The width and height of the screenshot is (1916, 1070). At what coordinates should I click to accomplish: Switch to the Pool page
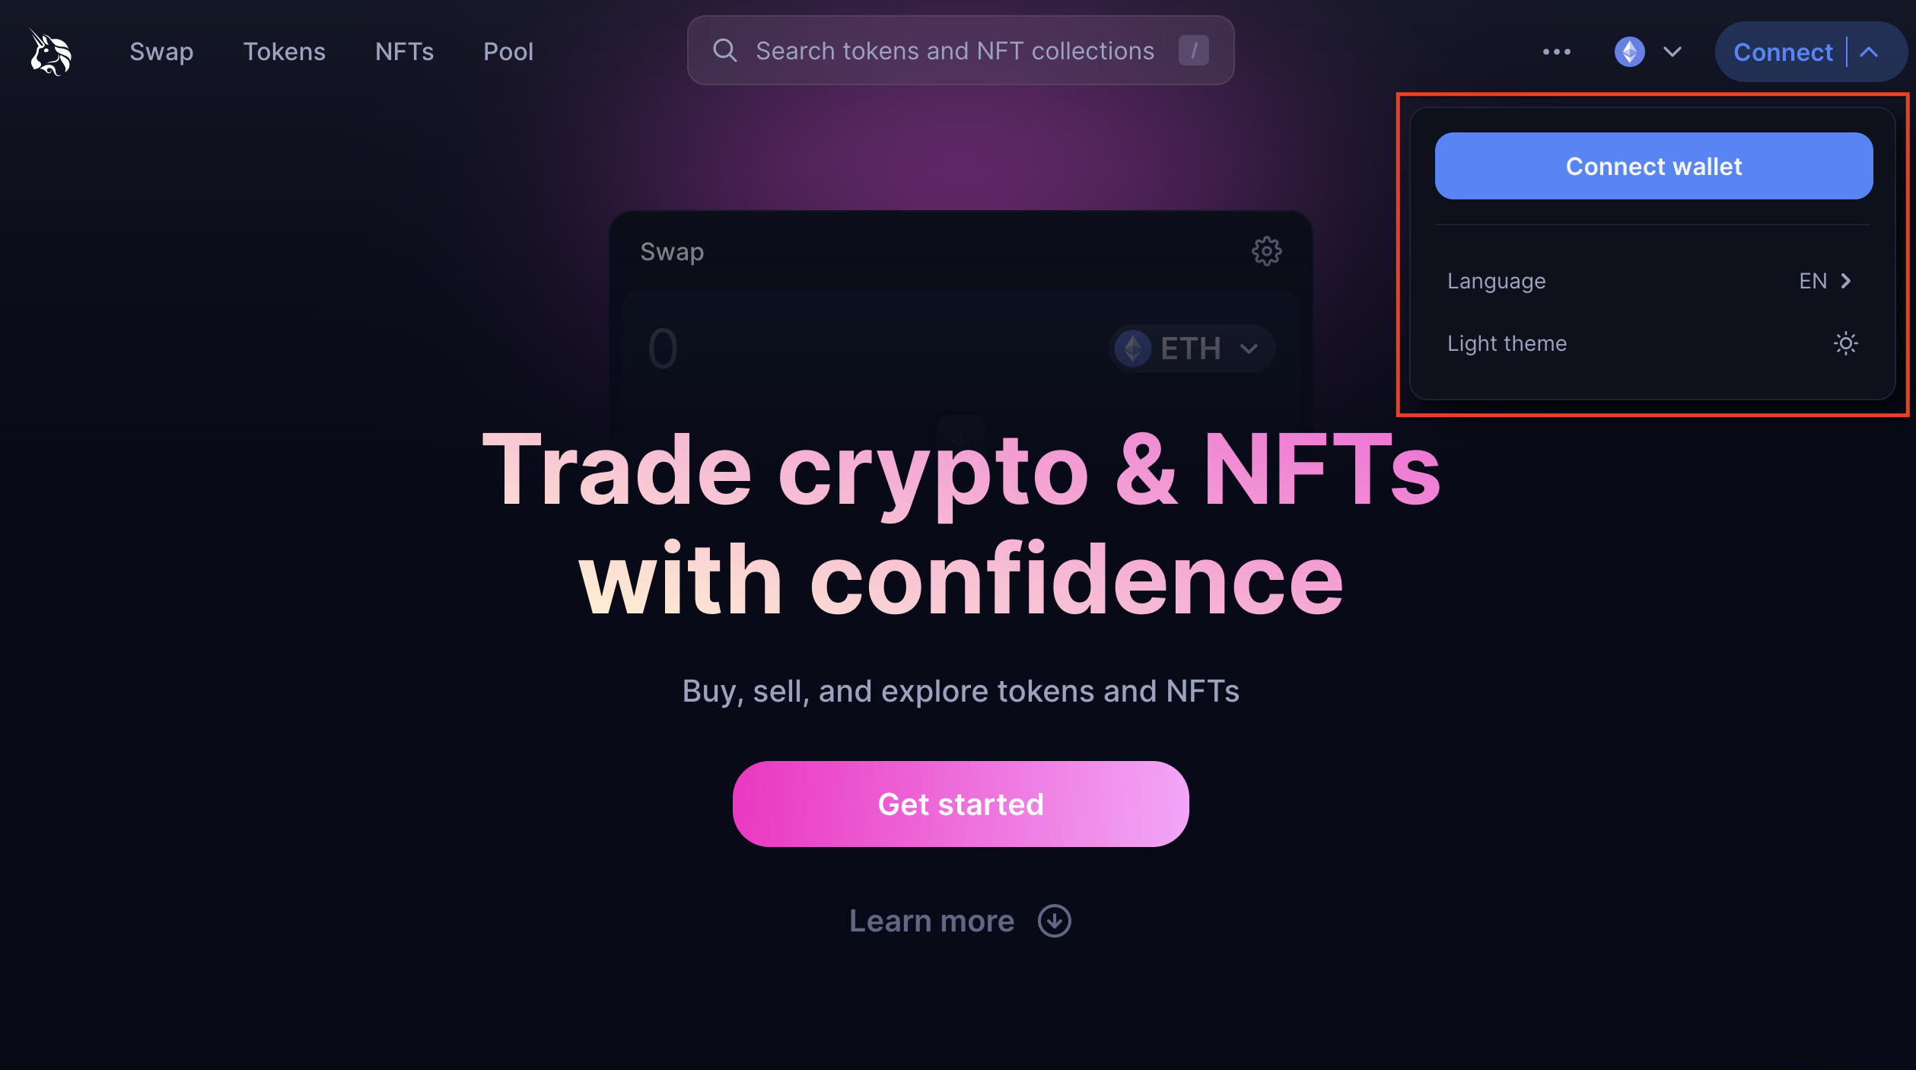pos(508,51)
